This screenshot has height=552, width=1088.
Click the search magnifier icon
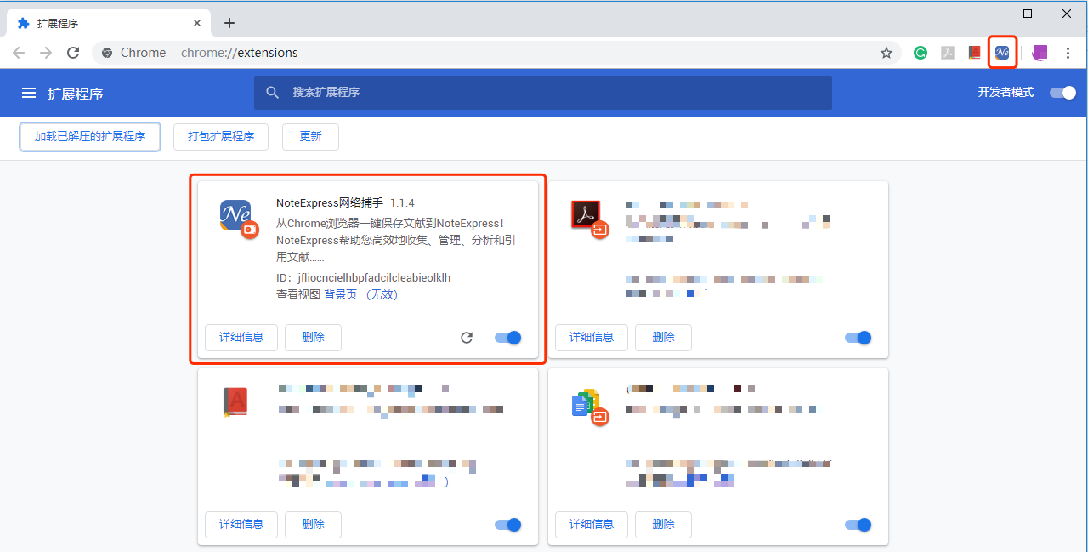[273, 92]
